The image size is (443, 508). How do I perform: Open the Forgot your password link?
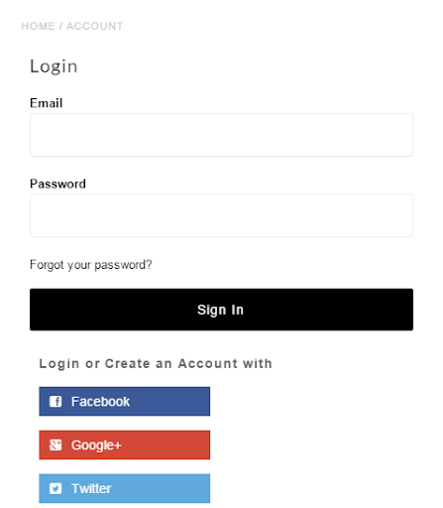(91, 265)
